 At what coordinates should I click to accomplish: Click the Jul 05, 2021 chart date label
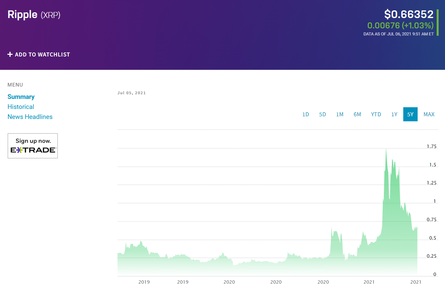coord(132,93)
